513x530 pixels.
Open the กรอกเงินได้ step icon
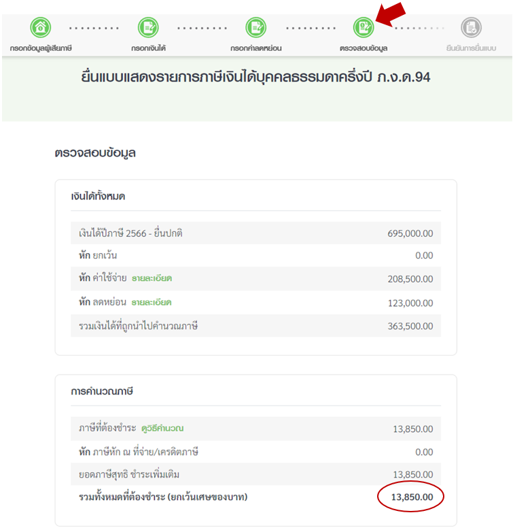(148, 27)
